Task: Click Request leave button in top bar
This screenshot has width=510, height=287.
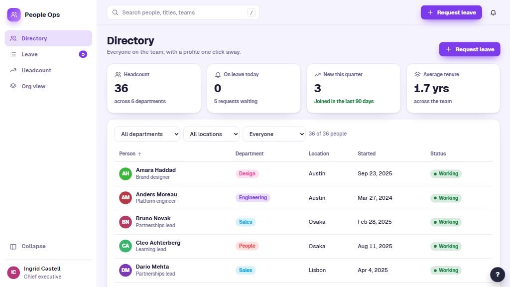Action: pyautogui.click(x=451, y=12)
